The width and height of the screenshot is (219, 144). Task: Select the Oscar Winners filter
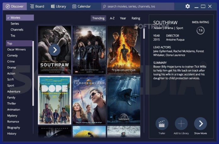[16, 49]
